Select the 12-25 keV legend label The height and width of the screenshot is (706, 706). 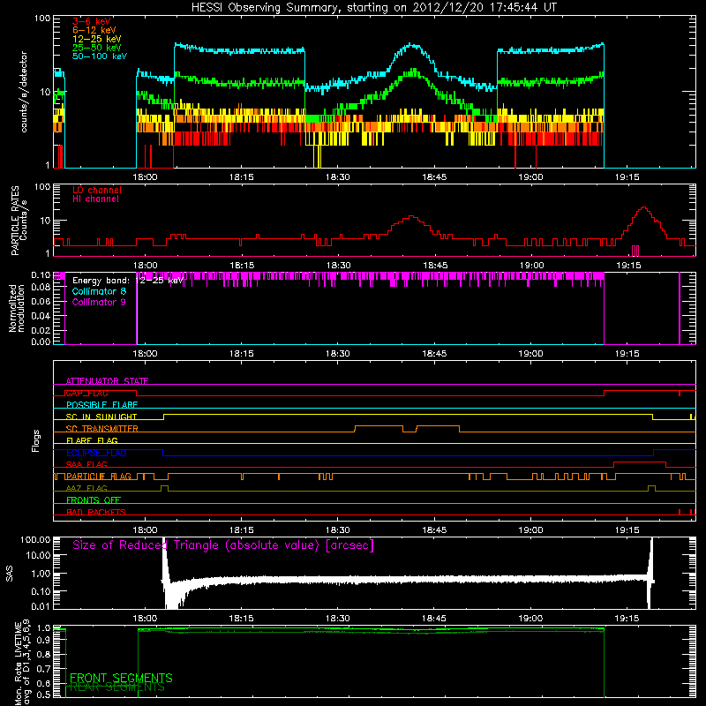[97, 39]
